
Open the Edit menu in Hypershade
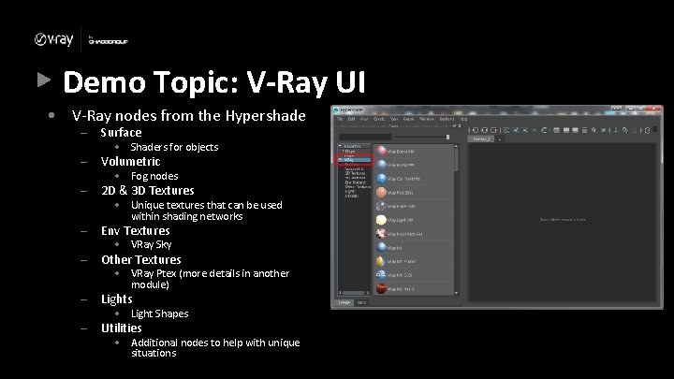(351, 119)
